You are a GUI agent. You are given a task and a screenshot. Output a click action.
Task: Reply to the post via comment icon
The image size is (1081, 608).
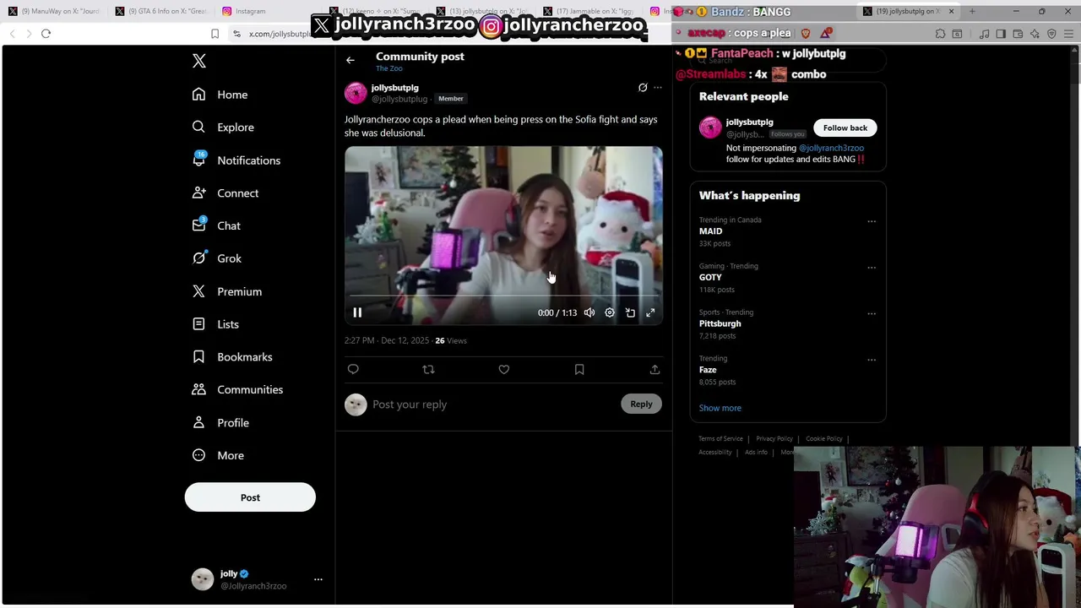(353, 369)
